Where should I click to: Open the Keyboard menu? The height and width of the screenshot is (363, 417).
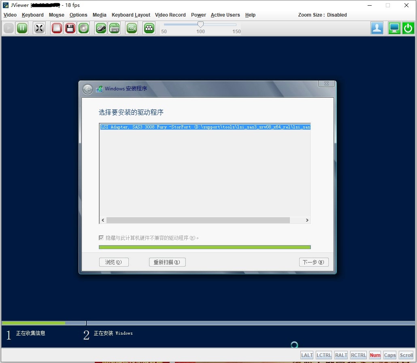click(33, 15)
